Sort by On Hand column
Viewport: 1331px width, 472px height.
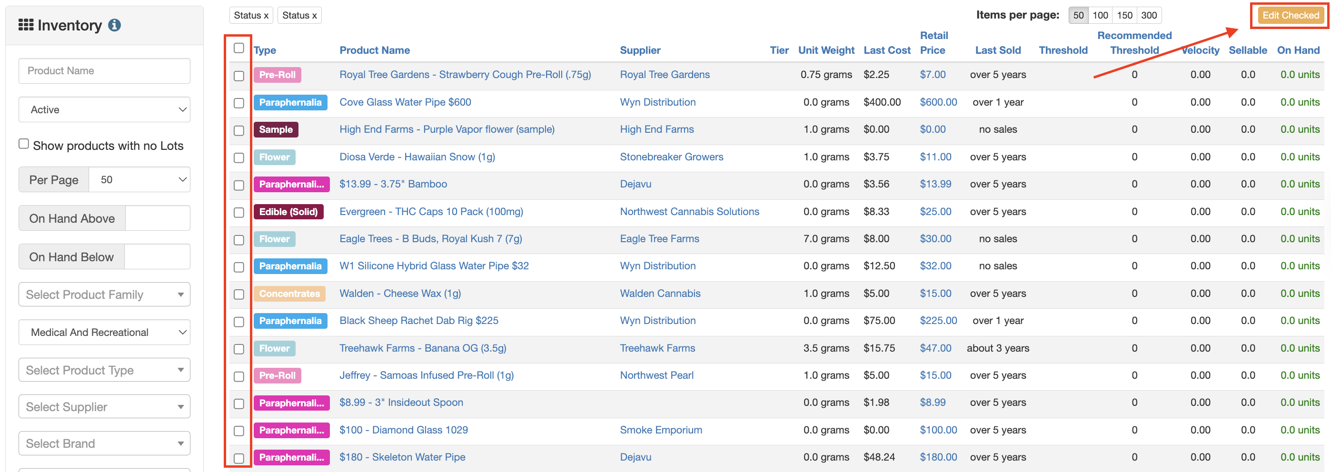pos(1298,50)
